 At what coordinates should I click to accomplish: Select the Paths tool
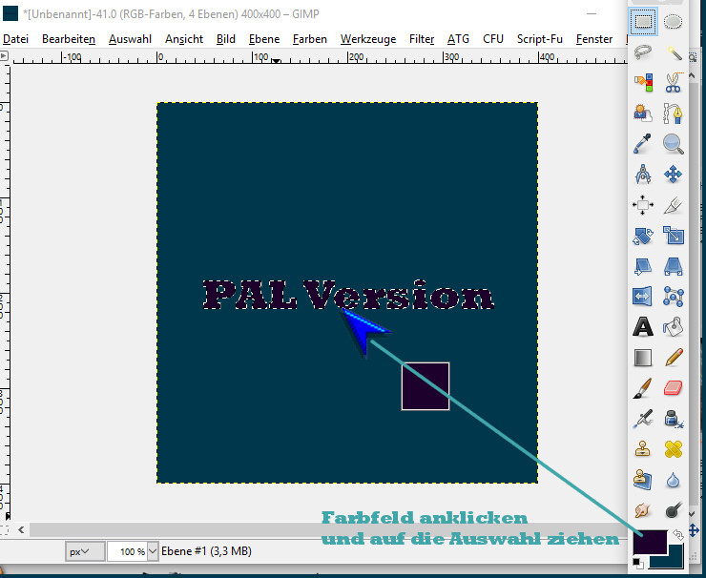click(674, 113)
